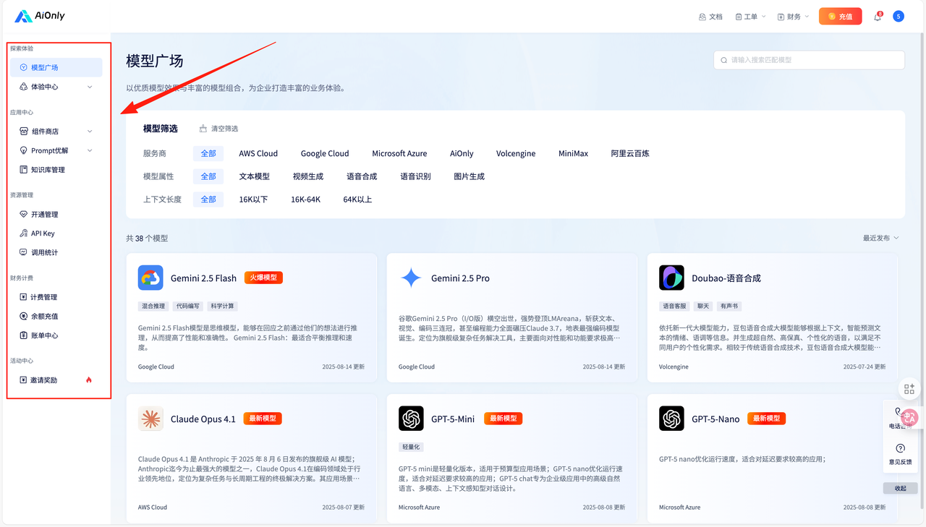Expand the Prompt优解 chevron
This screenshot has width=926, height=527.
90,150
